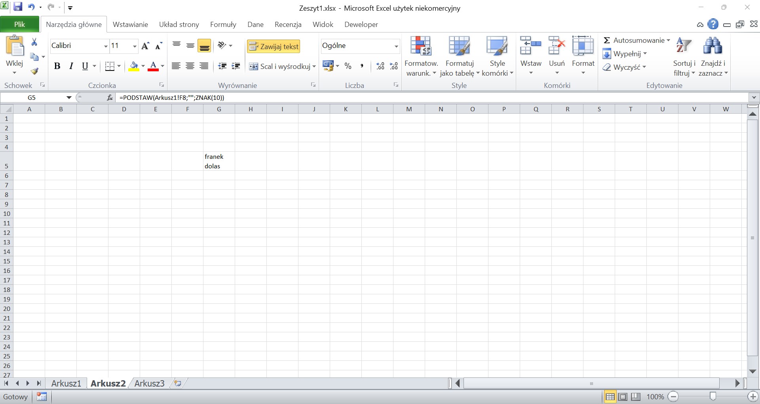Viewport: 760px width, 404px height.
Task: Decrease indent in cell
Action: point(222,66)
